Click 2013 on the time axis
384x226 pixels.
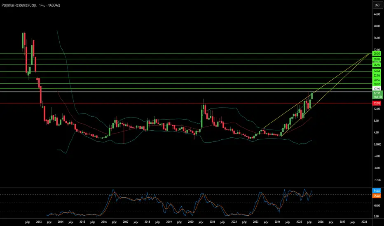pos(39,222)
